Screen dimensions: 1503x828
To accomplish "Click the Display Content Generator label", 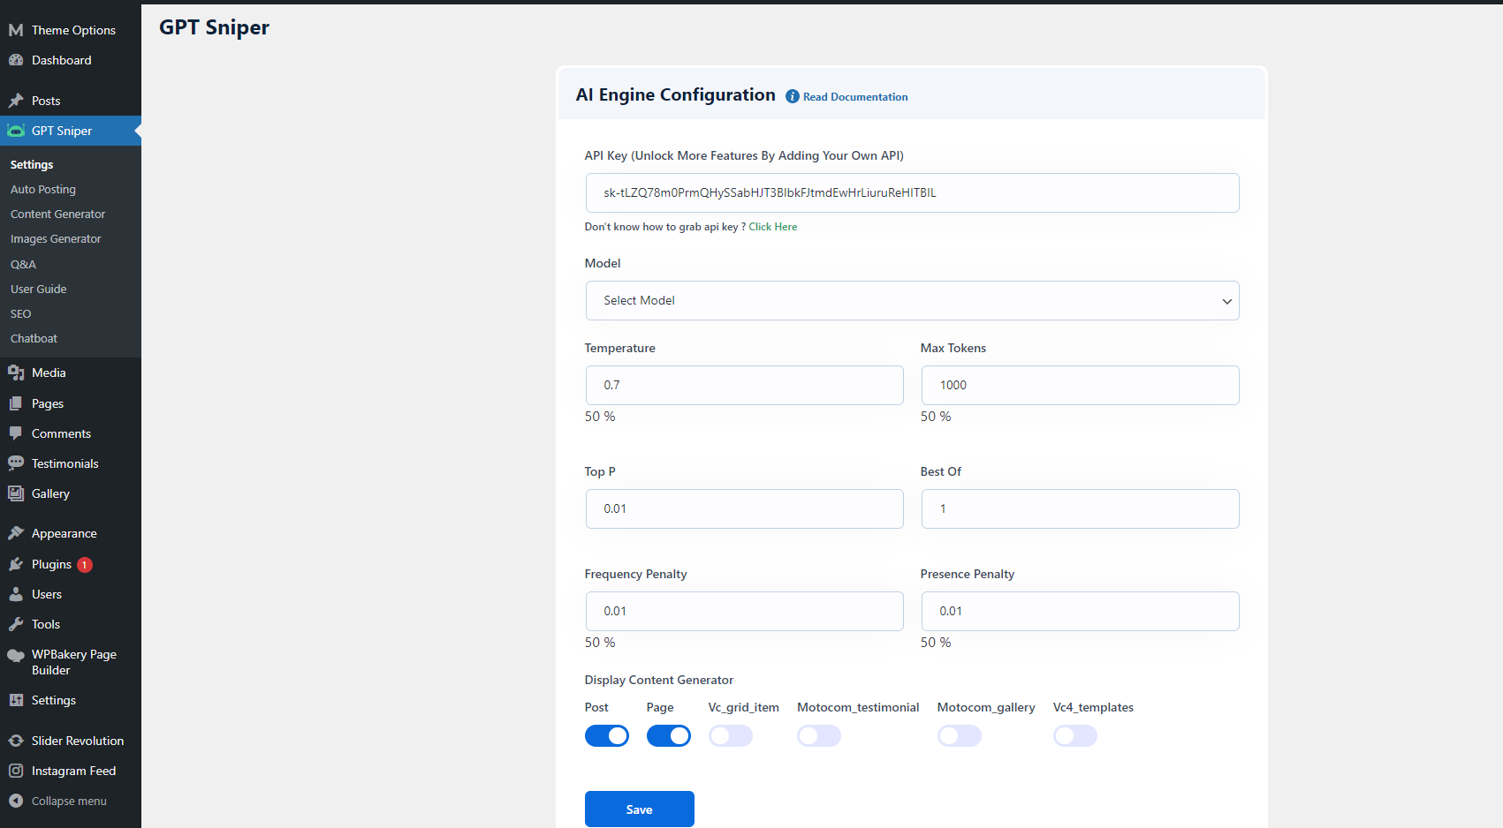I will pyautogui.click(x=659, y=681).
